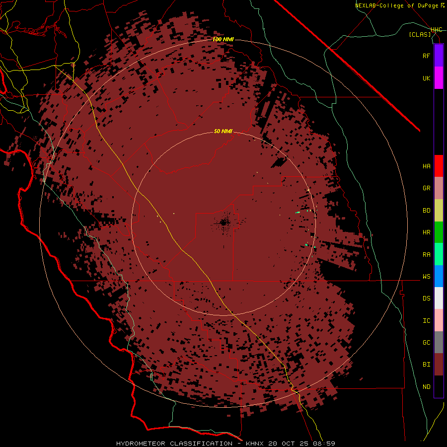This screenshot has height=447, width=447.
Task: Click the radar site center marker
Action: coord(224,223)
